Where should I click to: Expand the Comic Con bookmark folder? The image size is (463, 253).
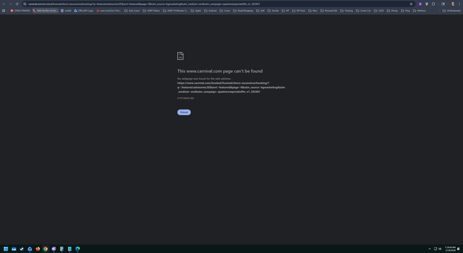[363, 10]
